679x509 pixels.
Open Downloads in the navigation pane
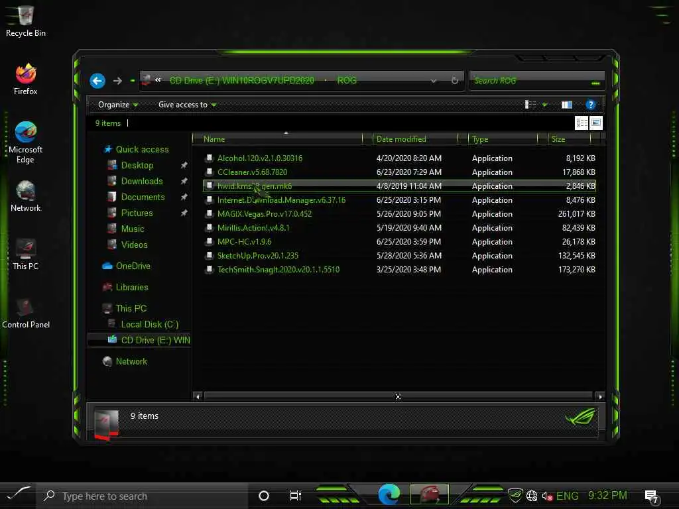click(x=142, y=181)
